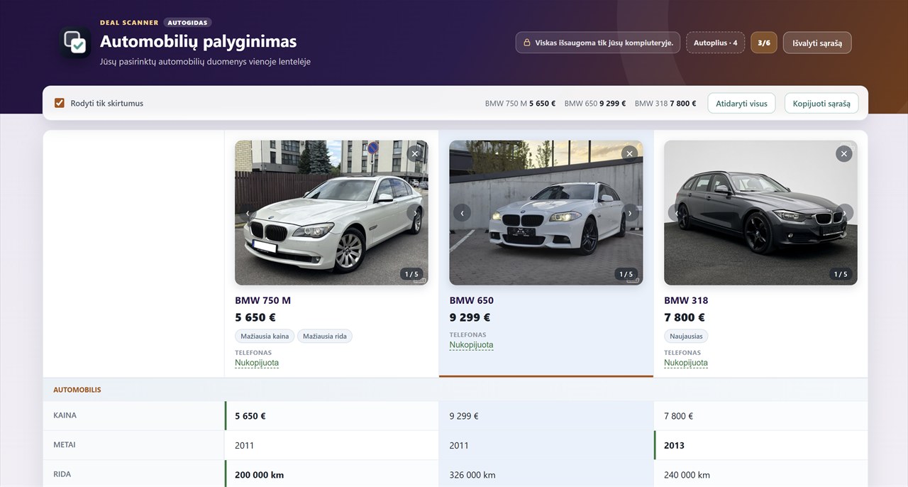Click the 326 000 km cell
The image size is (908, 487).
tap(546, 474)
